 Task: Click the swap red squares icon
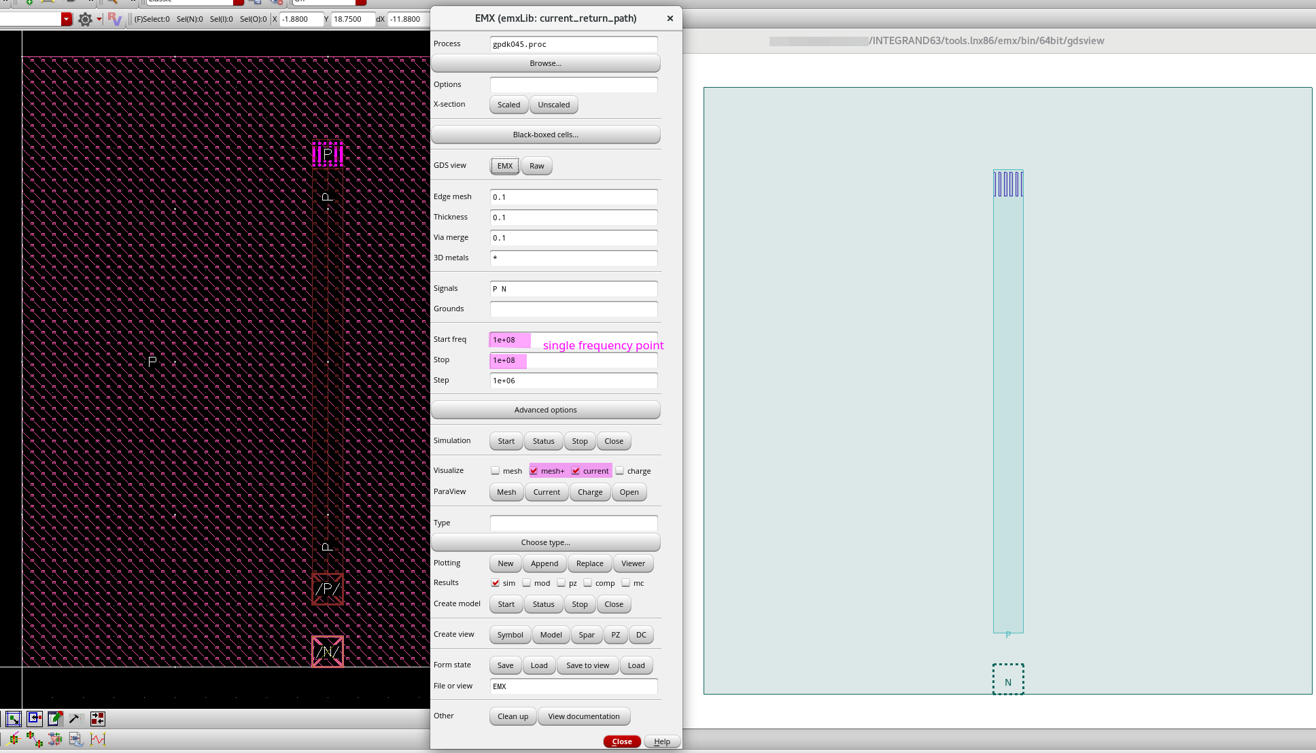pyautogui.click(x=98, y=718)
